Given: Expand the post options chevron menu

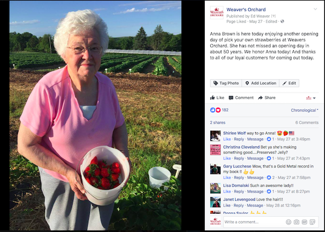Looking at the screenshot, I should coord(315,9).
